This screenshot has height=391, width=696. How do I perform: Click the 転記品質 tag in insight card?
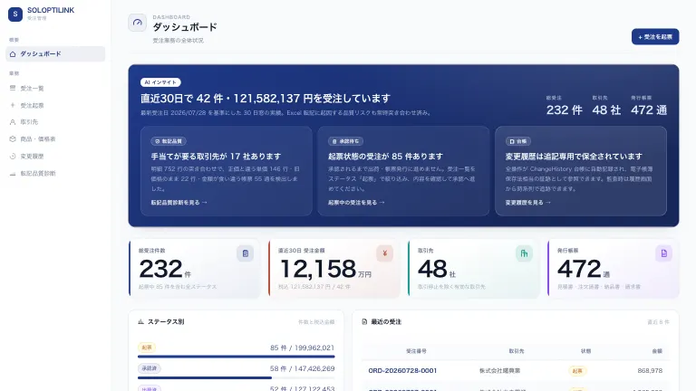pyautogui.click(x=169, y=141)
